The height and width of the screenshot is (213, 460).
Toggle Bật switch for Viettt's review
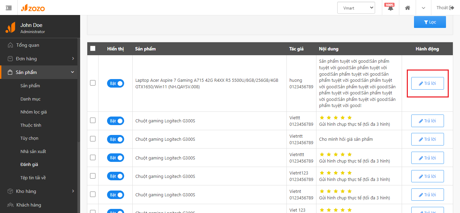click(116, 121)
